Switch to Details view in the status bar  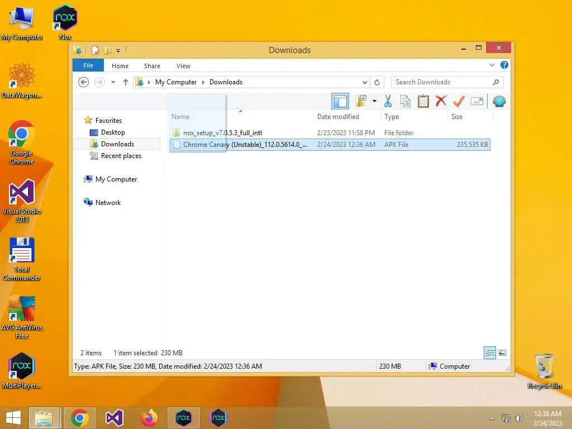(x=489, y=353)
